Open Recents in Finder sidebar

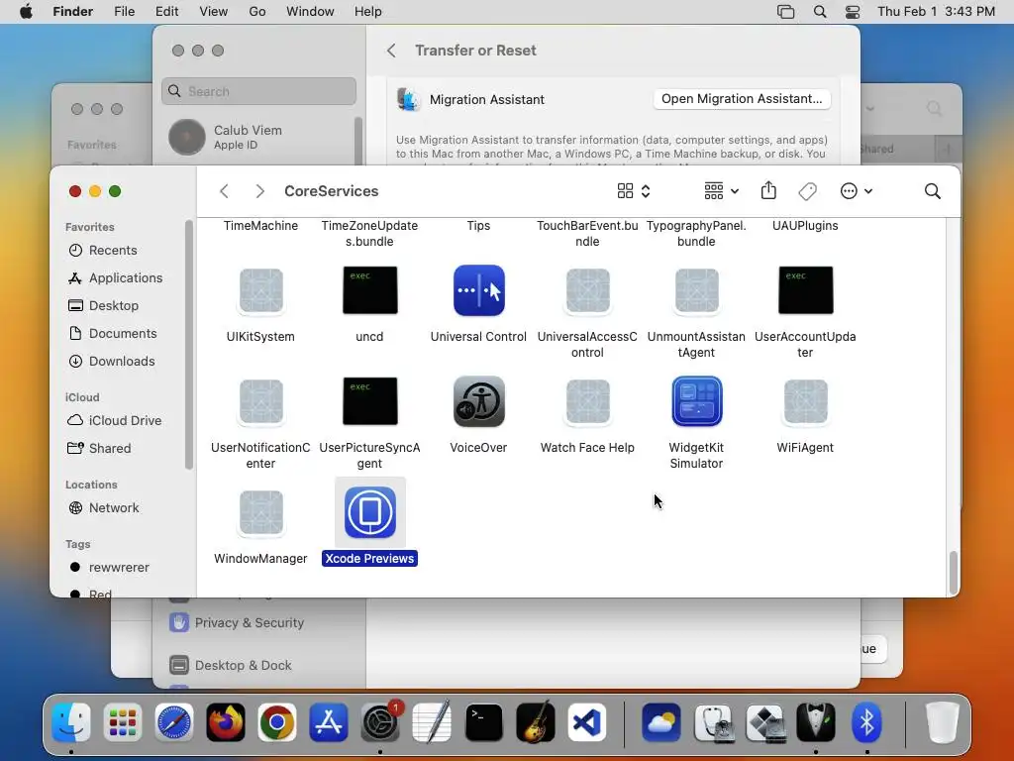pos(113,251)
